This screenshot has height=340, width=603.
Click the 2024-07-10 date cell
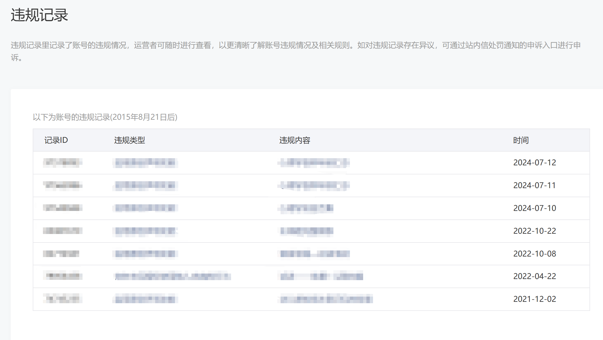[535, 208]
